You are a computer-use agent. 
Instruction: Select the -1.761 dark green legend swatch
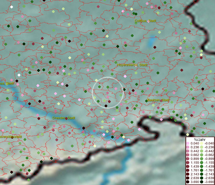(202, 171)
